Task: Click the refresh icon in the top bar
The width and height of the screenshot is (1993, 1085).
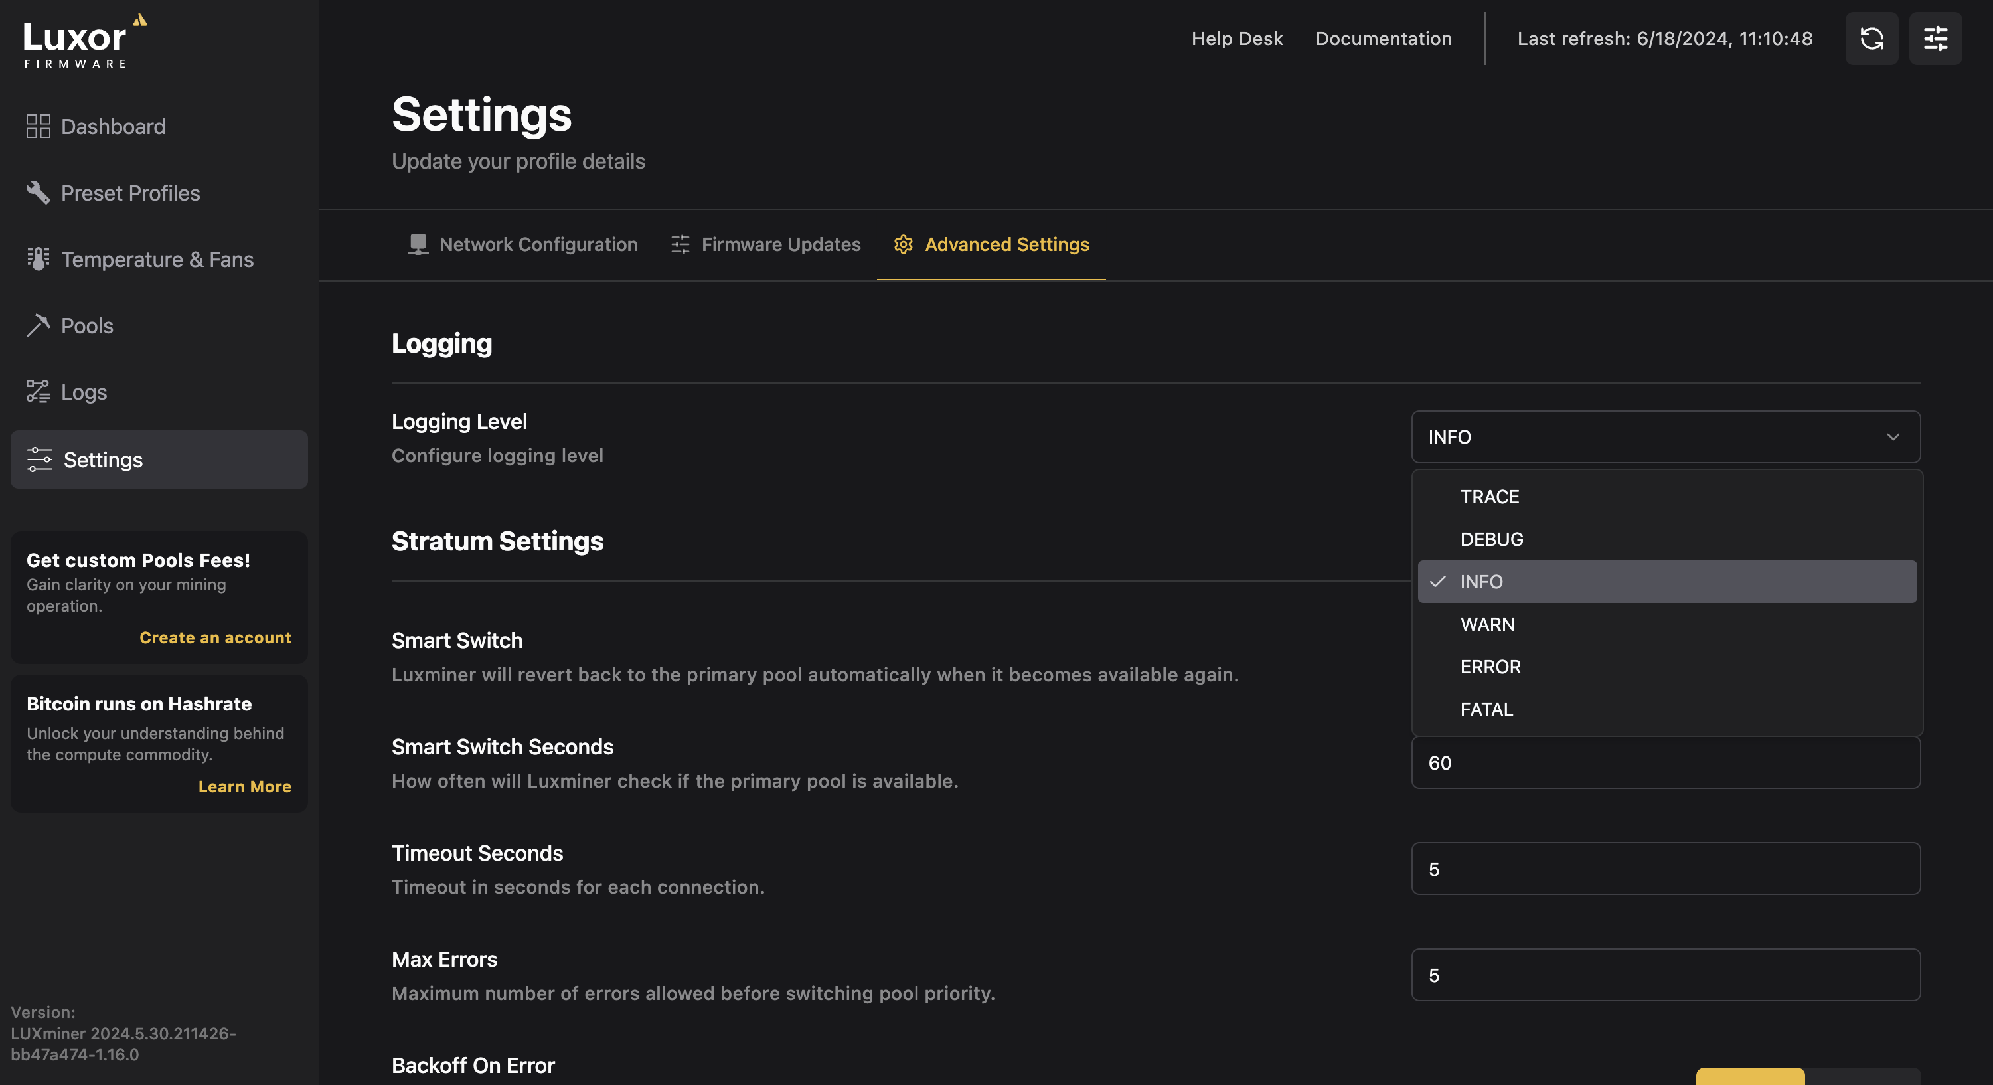Action: coord(1873,37)
